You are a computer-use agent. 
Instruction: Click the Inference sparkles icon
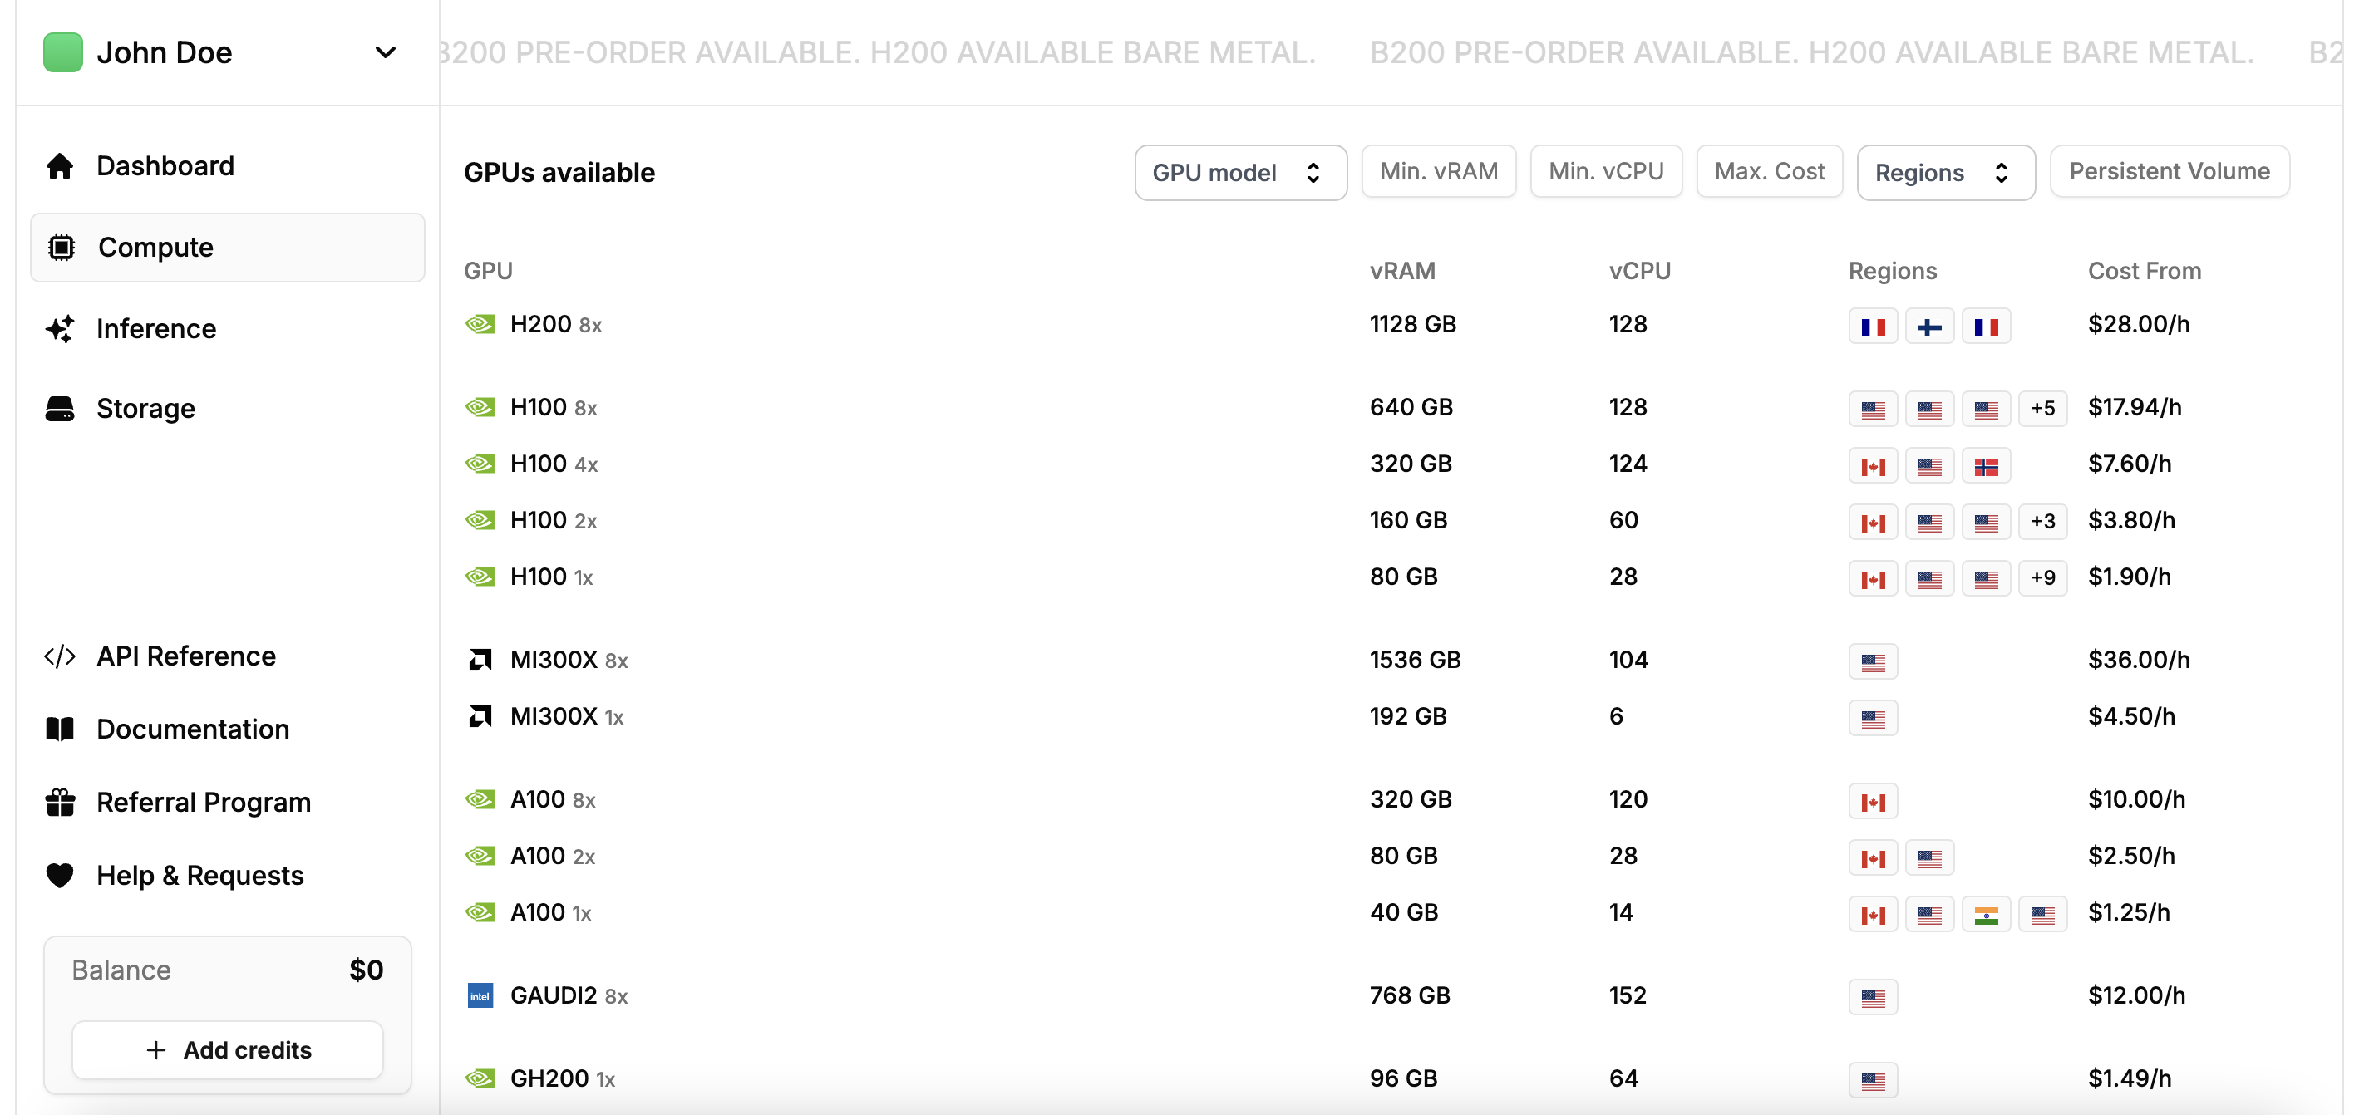coord(60,329)
